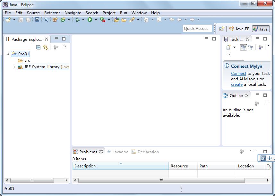275x196 pixels.
Task: Click the Previous Annotation toolbar icon
Action: 159,20
